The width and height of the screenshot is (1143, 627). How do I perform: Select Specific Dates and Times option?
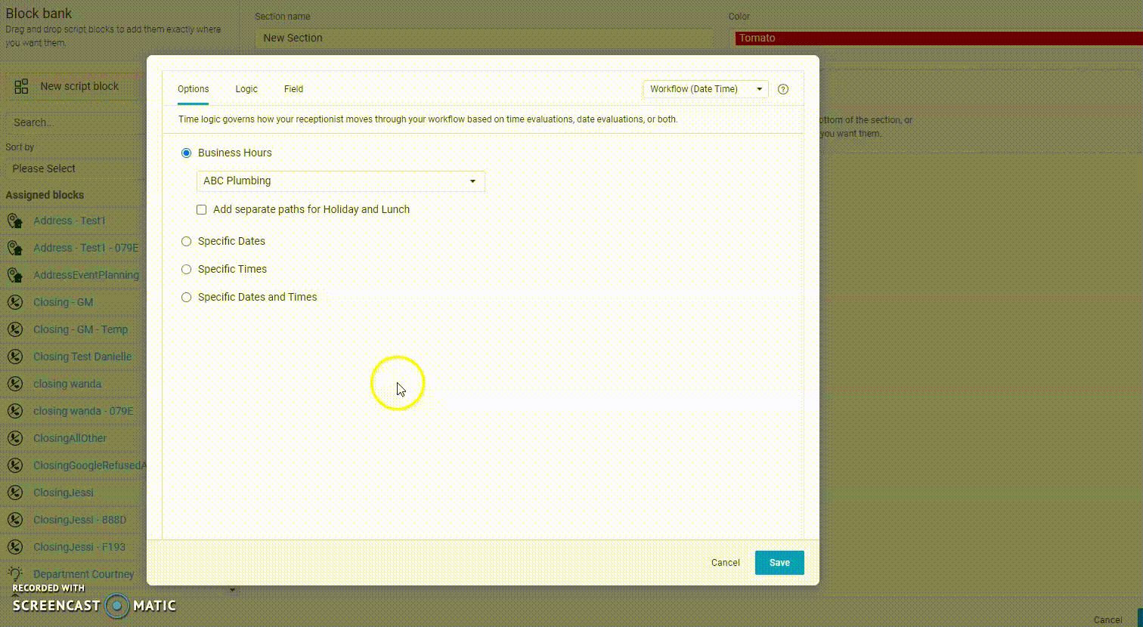pyautogui.click(x=186, y=298)
